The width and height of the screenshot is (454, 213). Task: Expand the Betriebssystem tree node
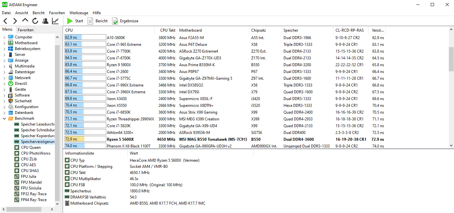click(4, 49)
